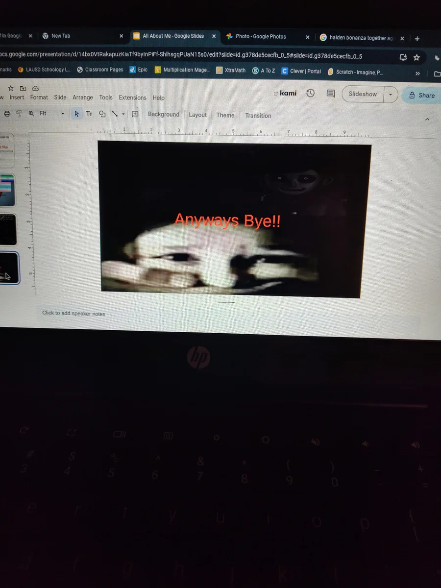Open the Slide menu

[x=60, y=98]
